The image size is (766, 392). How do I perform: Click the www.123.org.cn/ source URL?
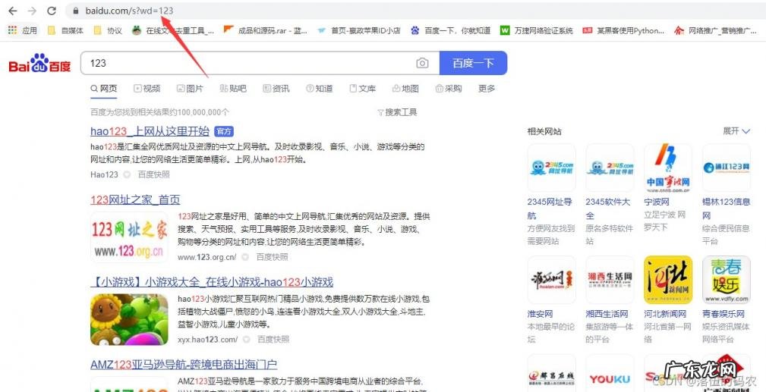[207, 257]
